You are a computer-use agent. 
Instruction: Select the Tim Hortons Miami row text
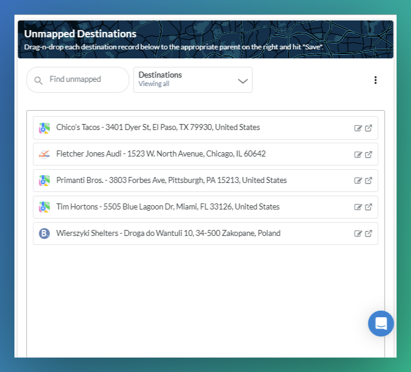168,207
